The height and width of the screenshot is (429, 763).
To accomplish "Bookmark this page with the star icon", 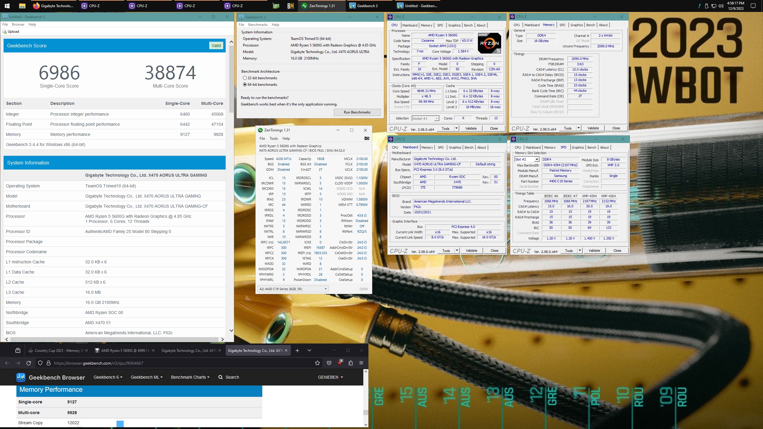I will click(317, 363).
